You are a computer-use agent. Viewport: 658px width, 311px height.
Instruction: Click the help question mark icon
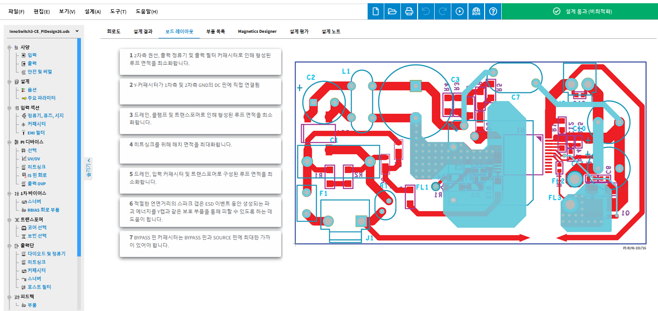pos(493,12)
